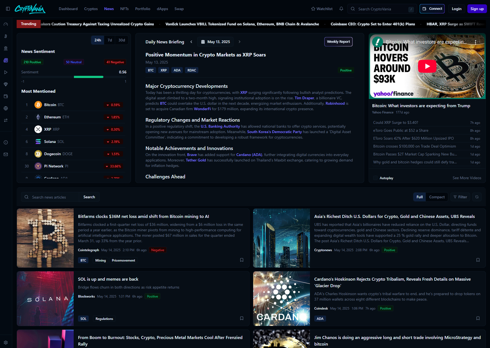
Task: Open the dashboard gauge sidebar icon
Action: click(x=6, y=24)
